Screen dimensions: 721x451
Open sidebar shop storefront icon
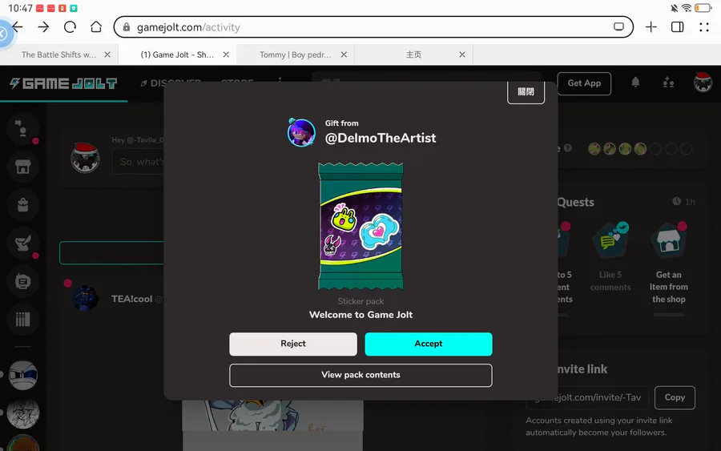22,167
